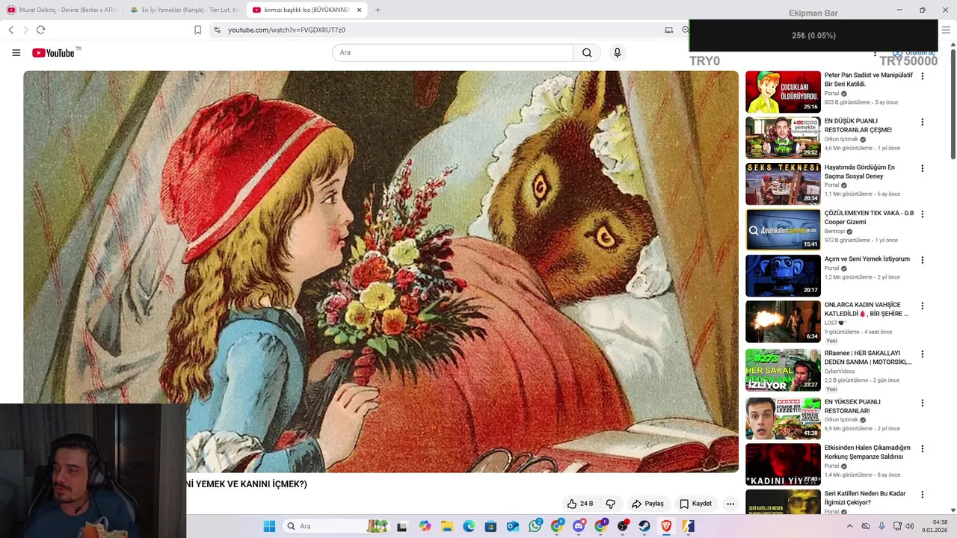Switch to the 'En İyi Yemekler (Karışık)' tab
Screen dimensions: 957x538
[x=184, y=10]
